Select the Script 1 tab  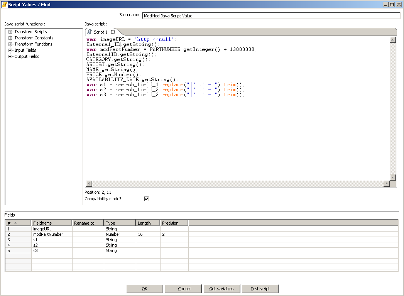[100, 32]
